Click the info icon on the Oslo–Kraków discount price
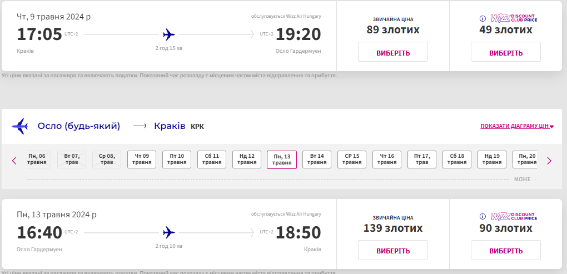The image size is (567, 274). 483,217
